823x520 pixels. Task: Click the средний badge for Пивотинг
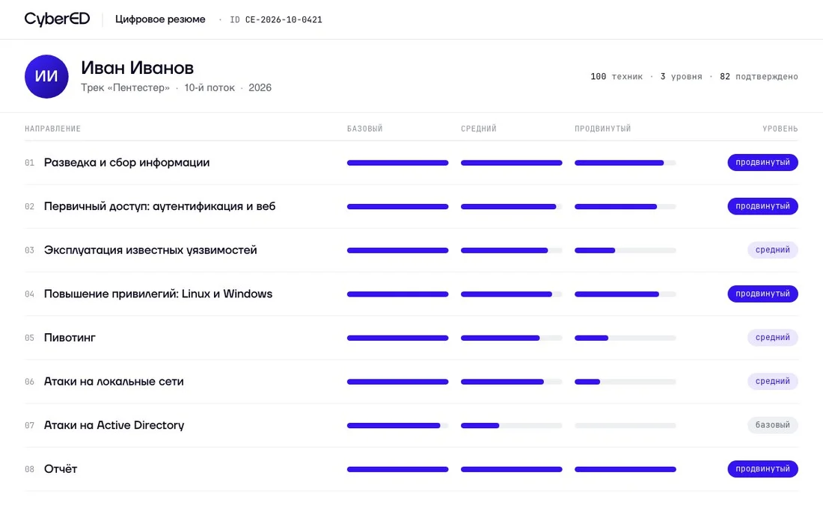pos(773,338)
